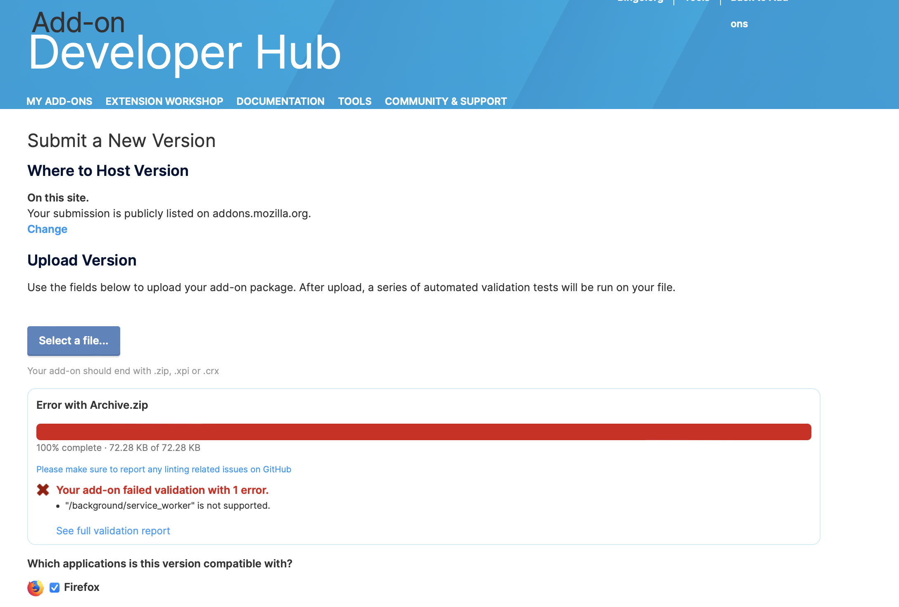Click the Firefox browser icon

click(x=35, y=588)
